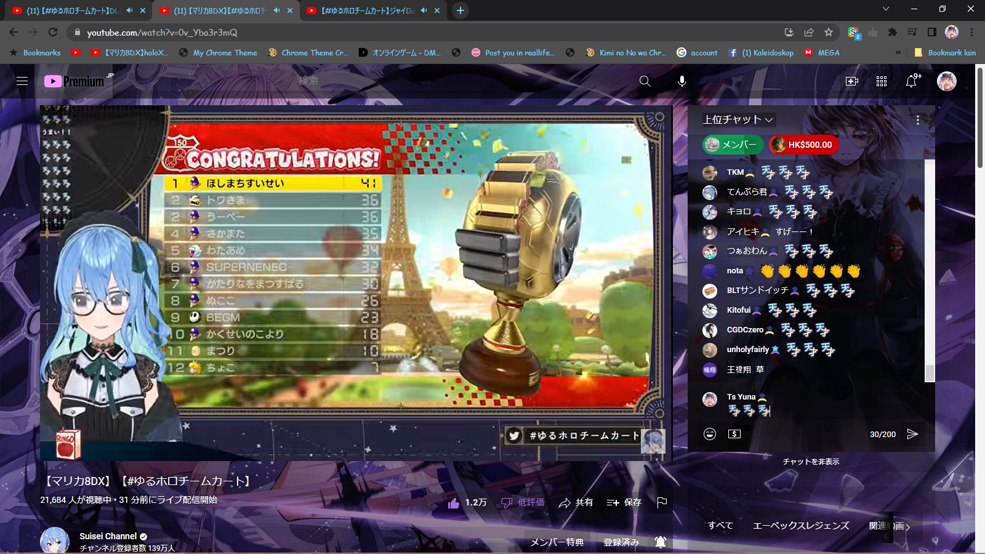Open a new Chrome tab

coord(460,10)
